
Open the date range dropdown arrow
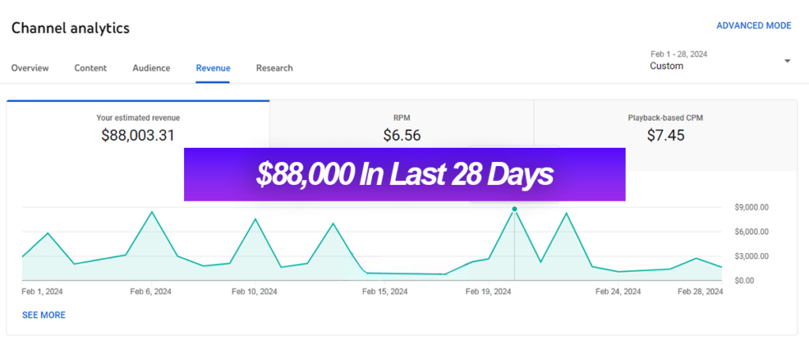(x=788, y=61)
